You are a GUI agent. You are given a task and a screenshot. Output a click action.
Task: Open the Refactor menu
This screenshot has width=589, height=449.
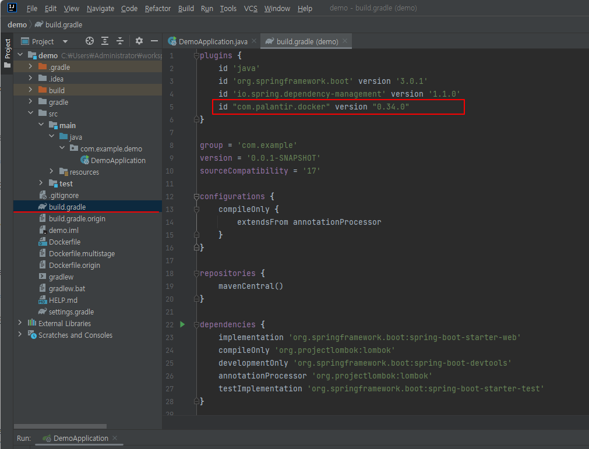tap(159, 8)
